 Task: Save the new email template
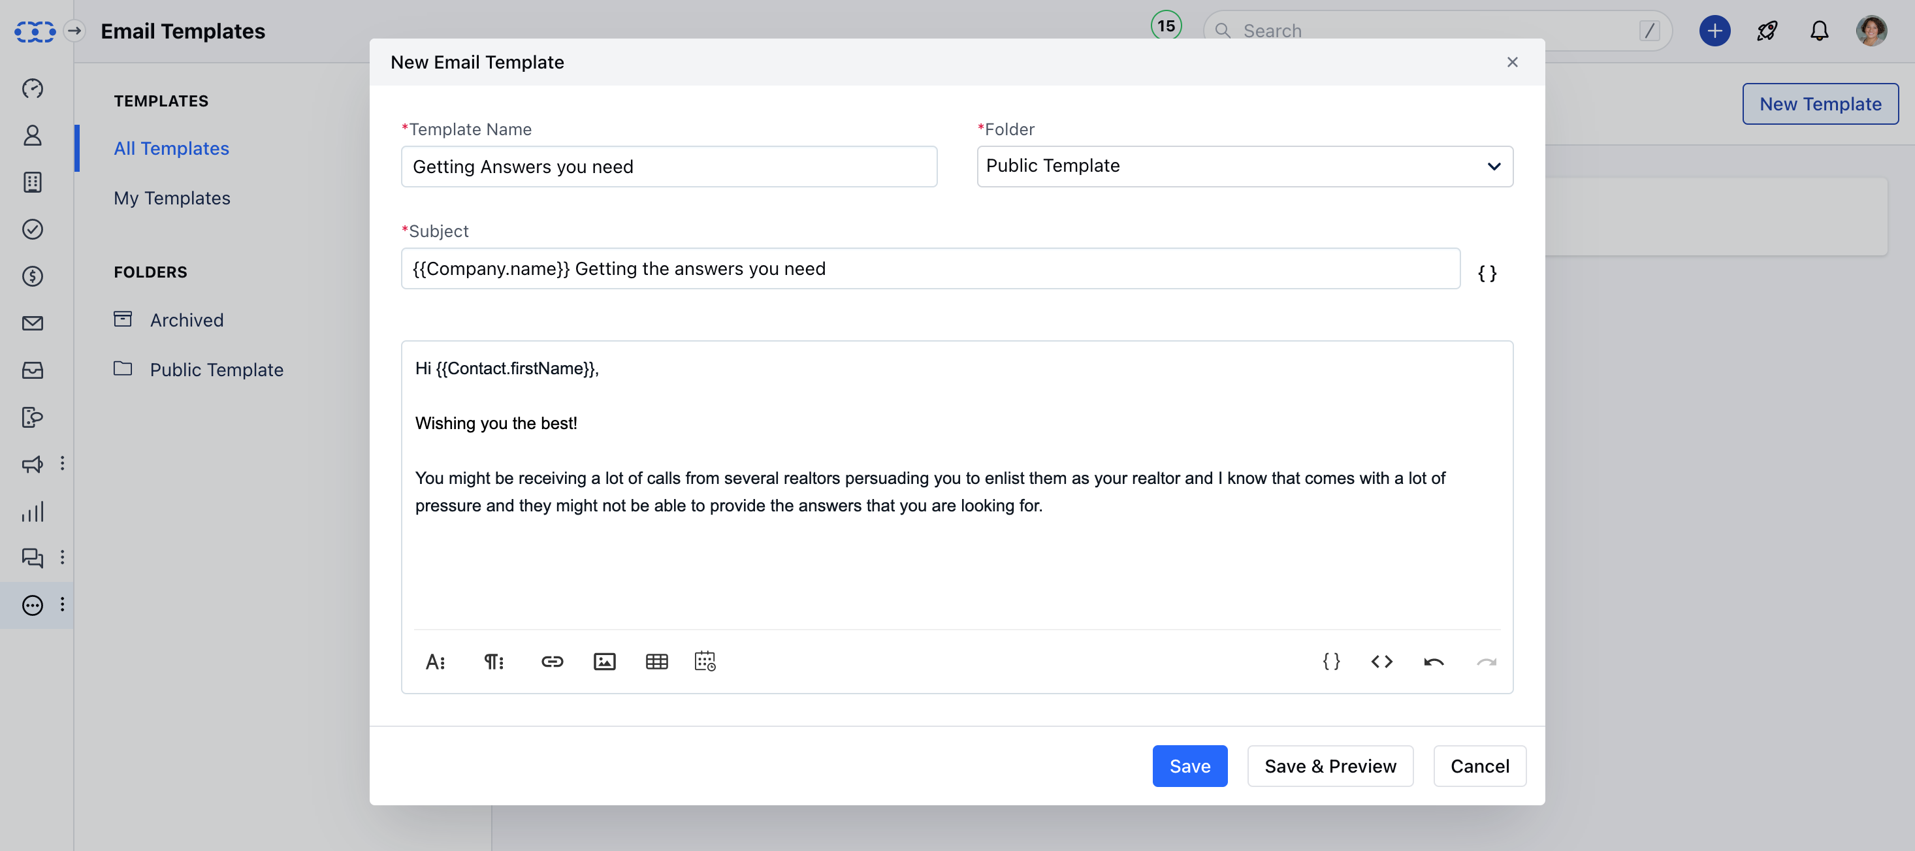pyautogui.click(x=1189, y=765)
